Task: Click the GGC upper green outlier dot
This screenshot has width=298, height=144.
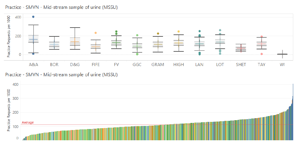Action: coord(137,35)
